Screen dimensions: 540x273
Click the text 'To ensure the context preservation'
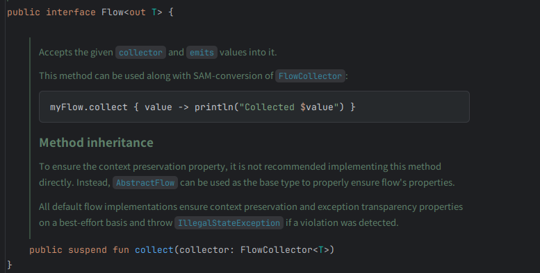[x=133, y=166]
